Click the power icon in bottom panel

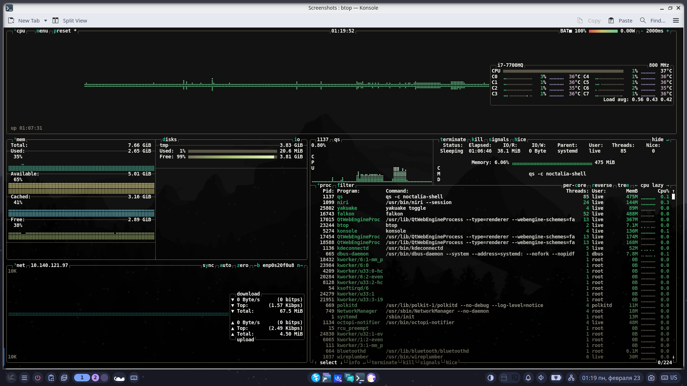(x=38, y=378)
